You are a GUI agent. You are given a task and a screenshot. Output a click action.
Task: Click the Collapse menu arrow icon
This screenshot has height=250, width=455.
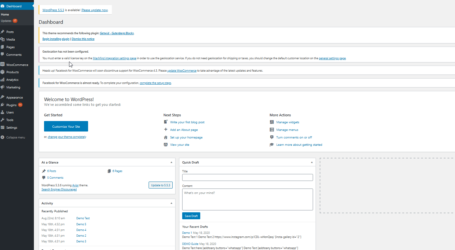(x=3, y=137)
